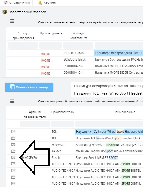The height and width of the screenshot is (187, 143).
Task: Select Наушники TCL Headset Black row
Action: click(75, 138)
